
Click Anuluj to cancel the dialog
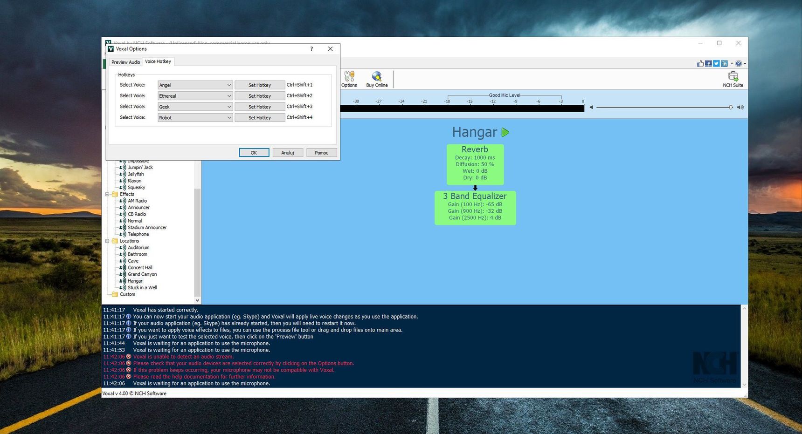pyautogui.click(x=288, y=153)
